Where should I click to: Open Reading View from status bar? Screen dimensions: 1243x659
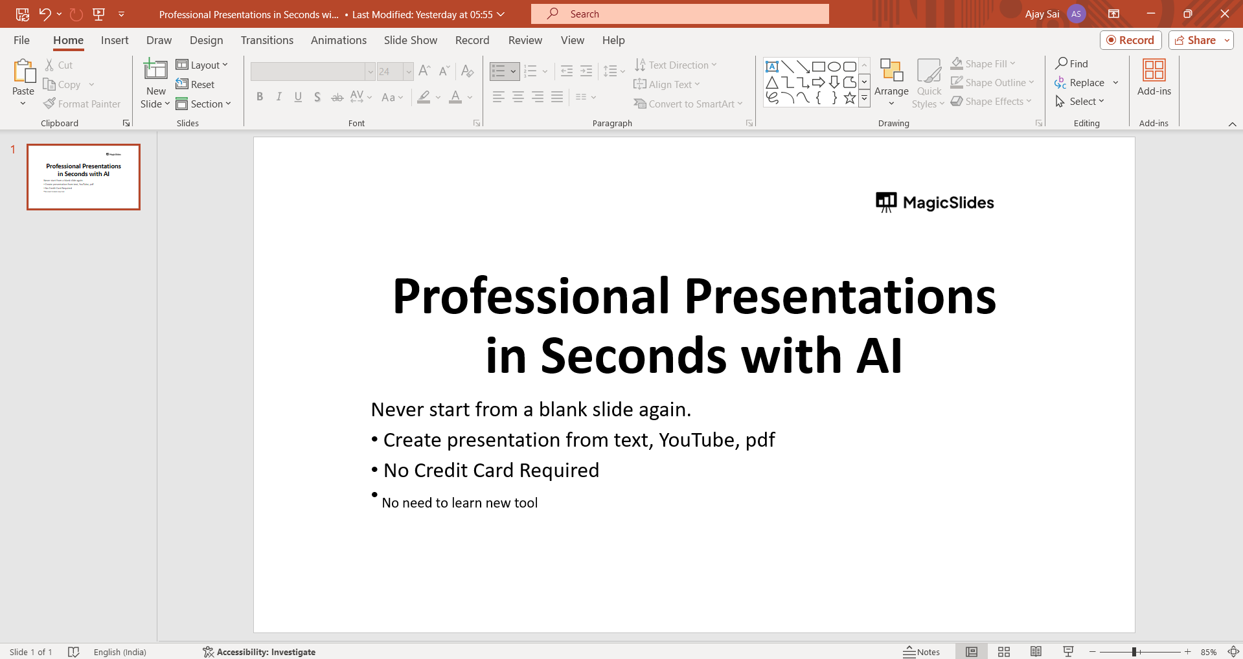[x=1036, y=652]
